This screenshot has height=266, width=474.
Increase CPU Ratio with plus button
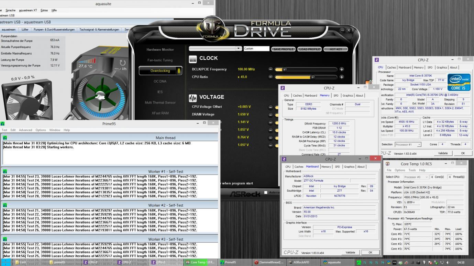pyautogui.click(x=342, y=77)
